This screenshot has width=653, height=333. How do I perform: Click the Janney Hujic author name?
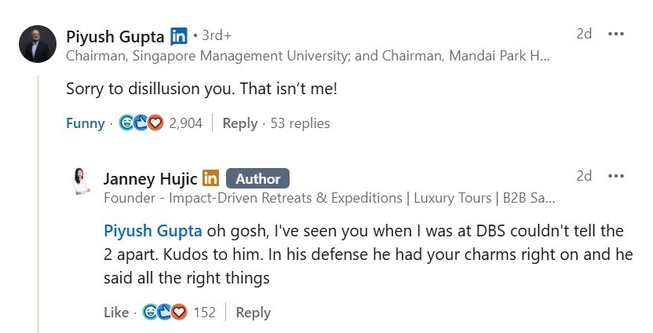click(150, 179)
